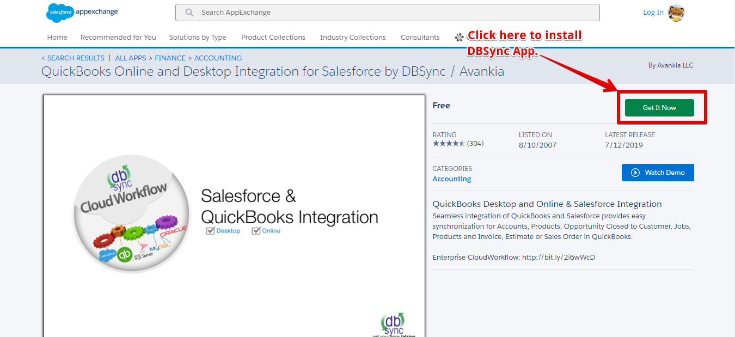The width and height of the screenshot is (735, 337).
Task: Click the Online checkbox in slide
Action: pos(256,231)
